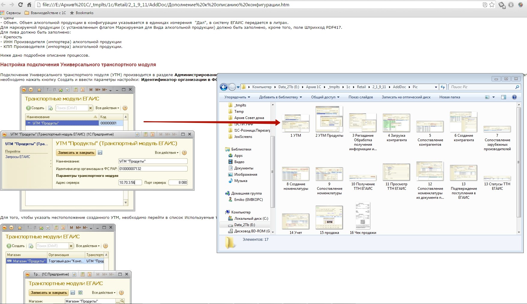
Task: Click the RSS feed extension icon
Action: [502, 5]
